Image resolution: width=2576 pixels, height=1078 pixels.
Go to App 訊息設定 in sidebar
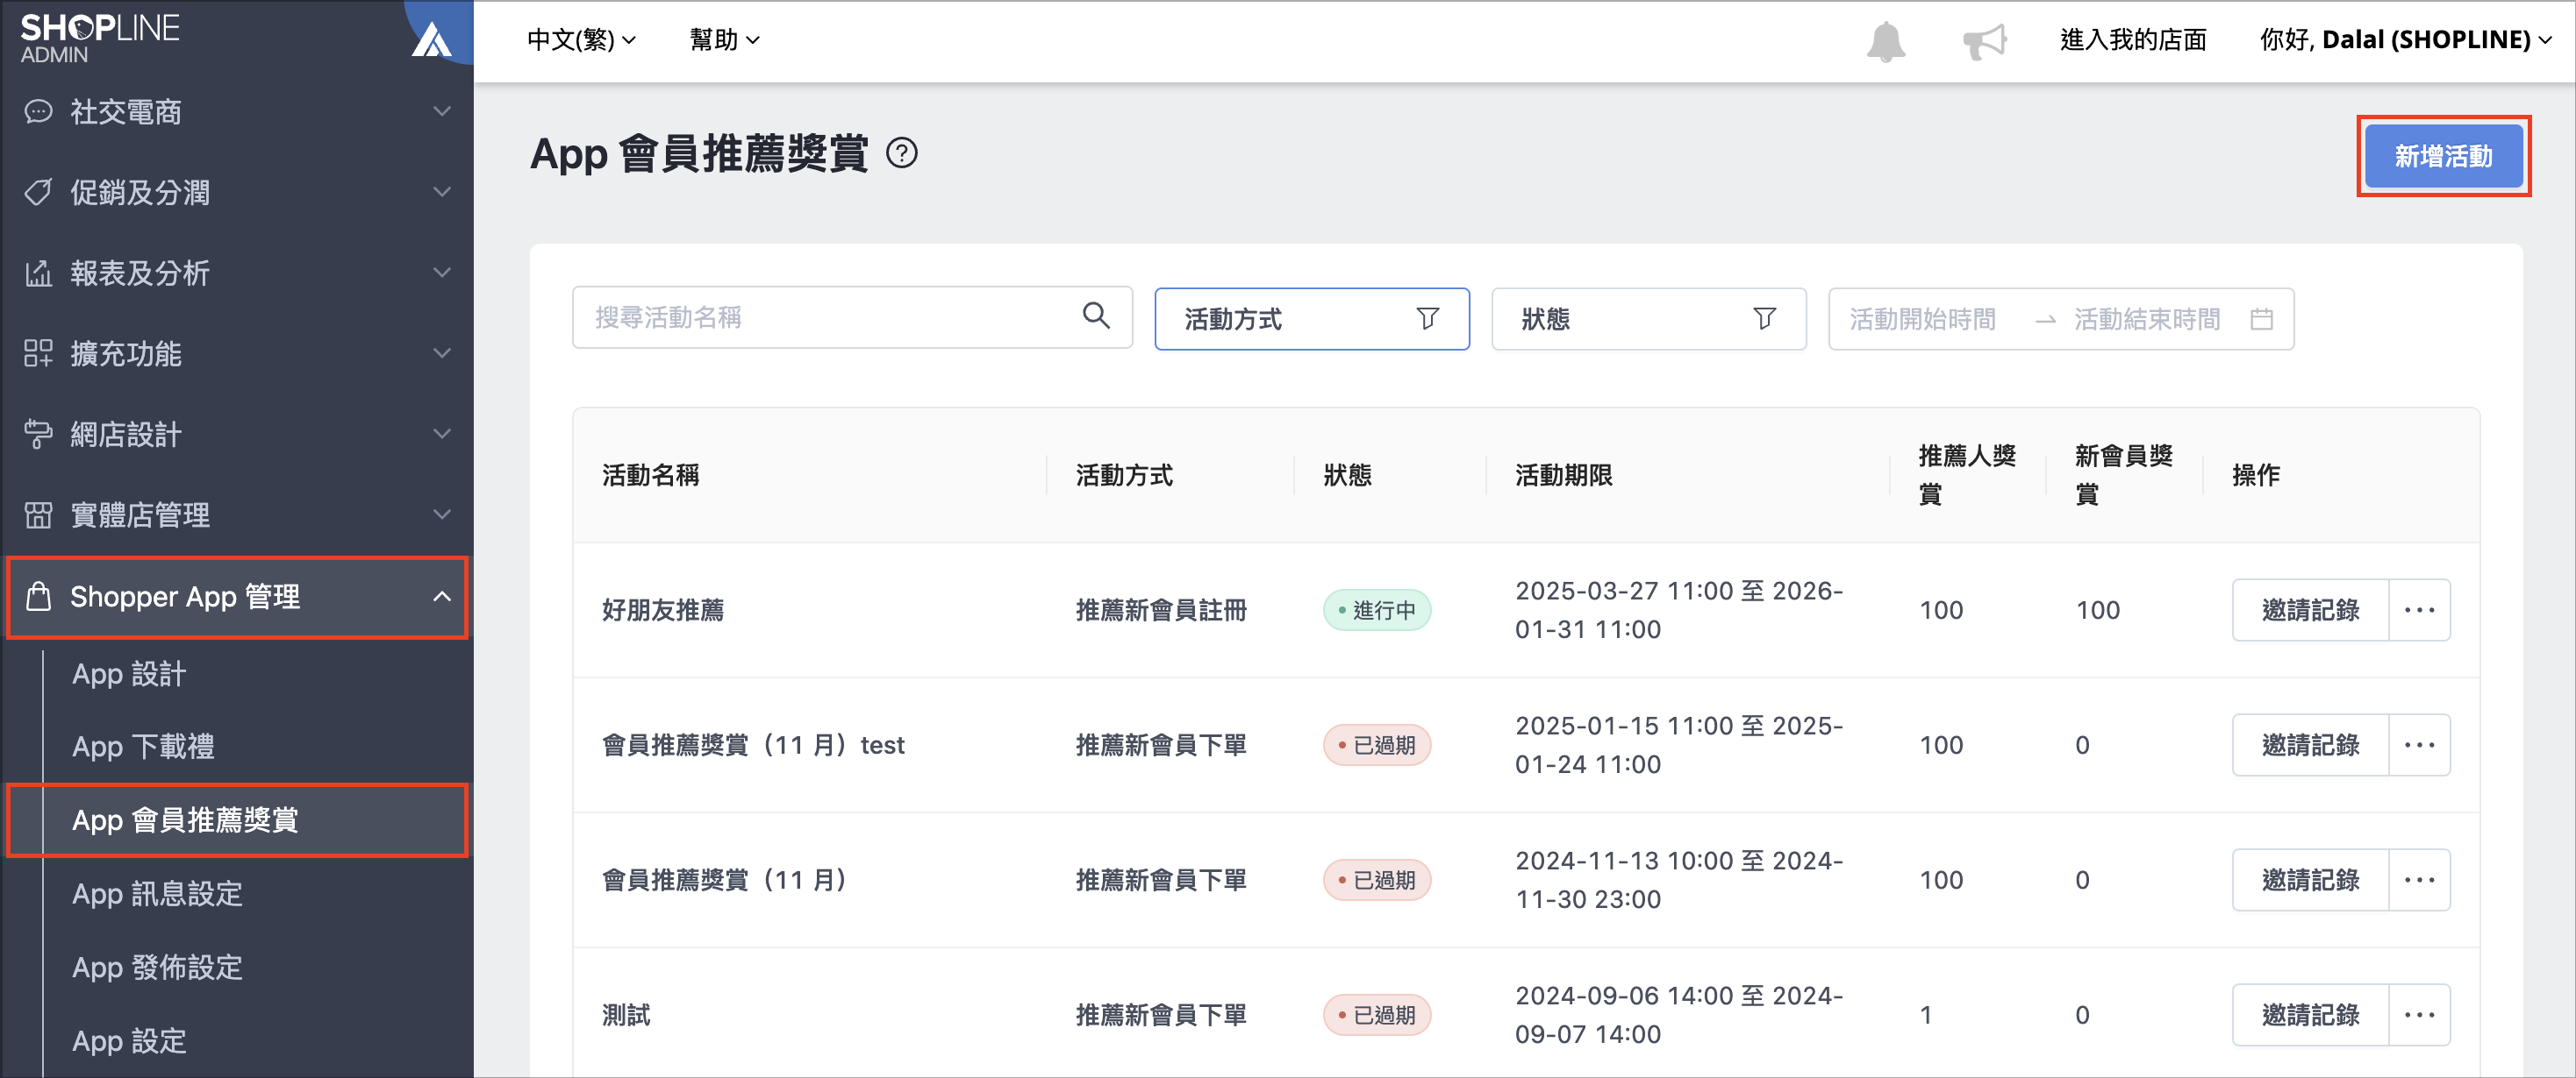(x=157, y=893)
